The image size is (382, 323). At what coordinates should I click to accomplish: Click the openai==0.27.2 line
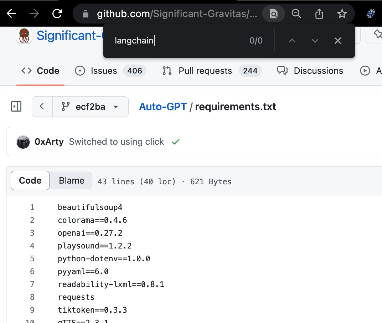pos(90,233)
